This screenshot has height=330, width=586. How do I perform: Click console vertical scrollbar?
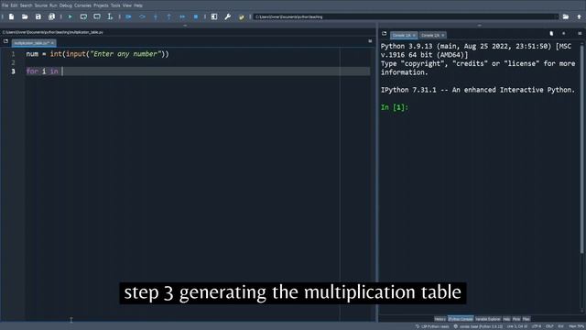point(582,149)
